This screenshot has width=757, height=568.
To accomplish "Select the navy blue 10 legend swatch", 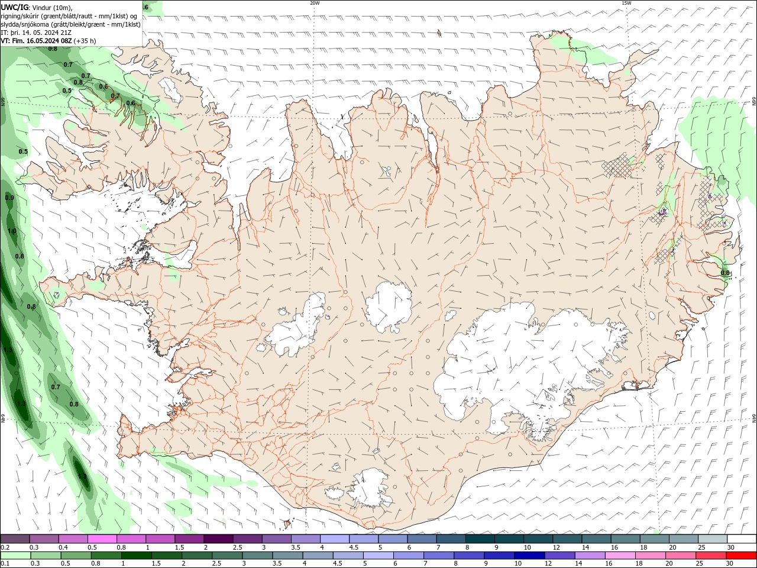I will click(529, 556).
